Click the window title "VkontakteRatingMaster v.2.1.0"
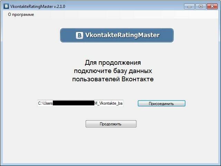Image resolution: width=221 pixels, height=166 pixels. [38, 7]
